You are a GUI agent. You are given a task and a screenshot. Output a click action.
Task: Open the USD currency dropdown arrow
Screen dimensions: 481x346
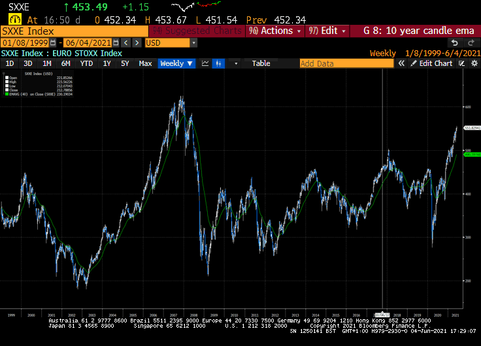click(x=193, y=43)
